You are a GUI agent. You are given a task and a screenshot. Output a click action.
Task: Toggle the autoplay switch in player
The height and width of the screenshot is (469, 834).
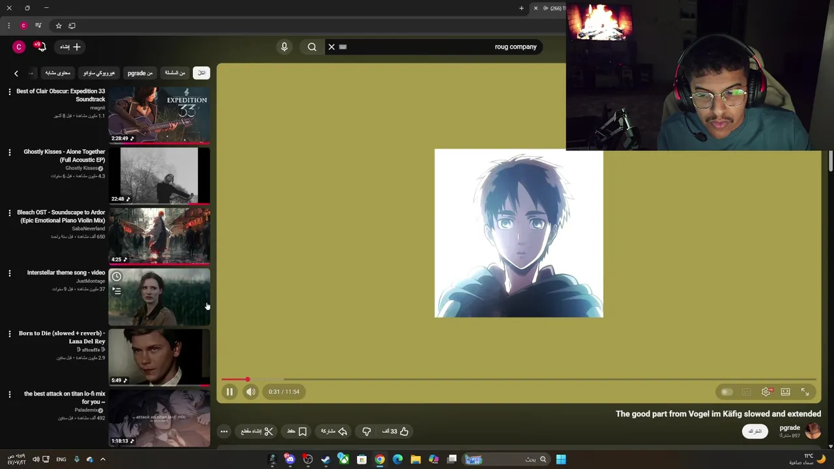(x=726, y=392)
